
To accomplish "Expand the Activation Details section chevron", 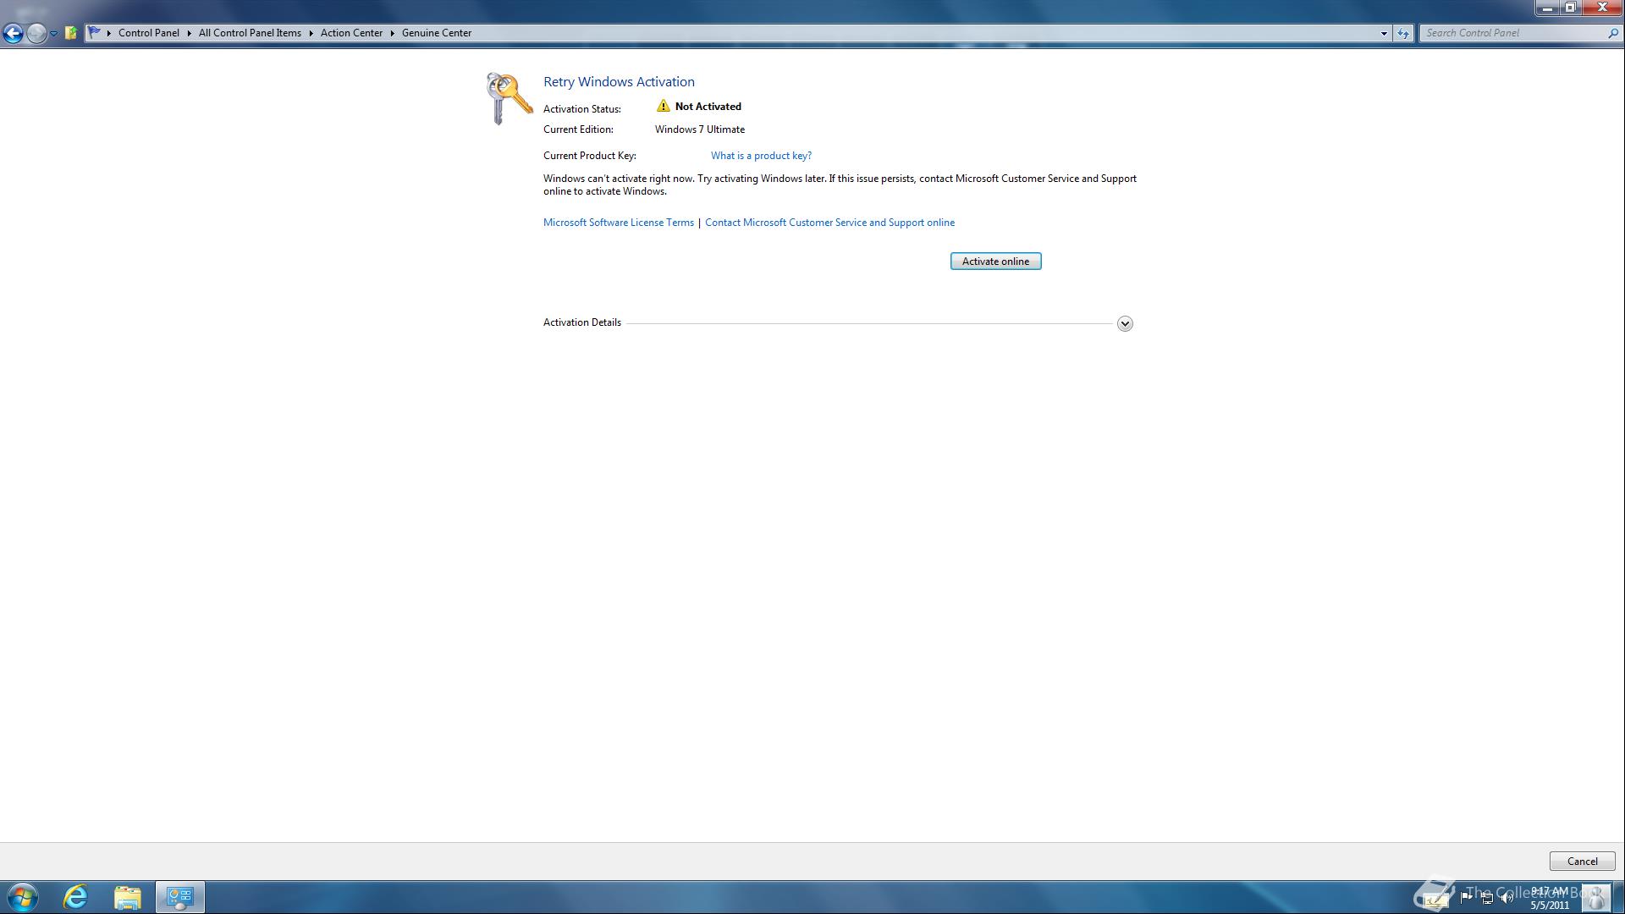I will click(1125, 323).
